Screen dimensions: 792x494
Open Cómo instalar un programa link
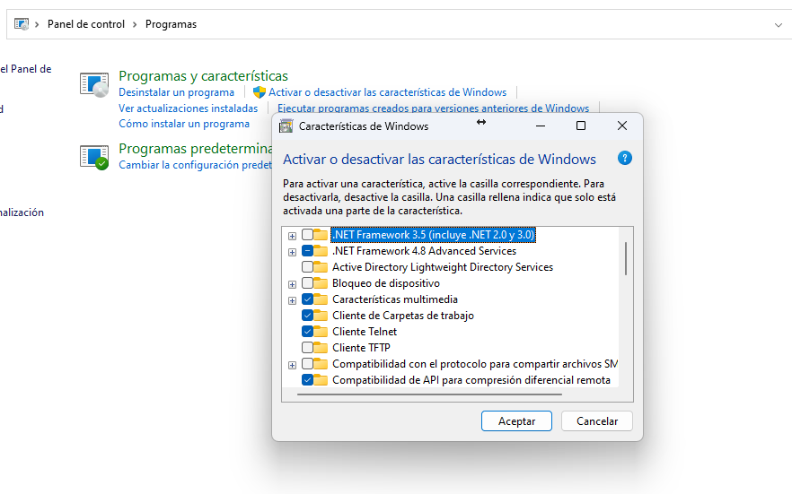tap(184, 124)
